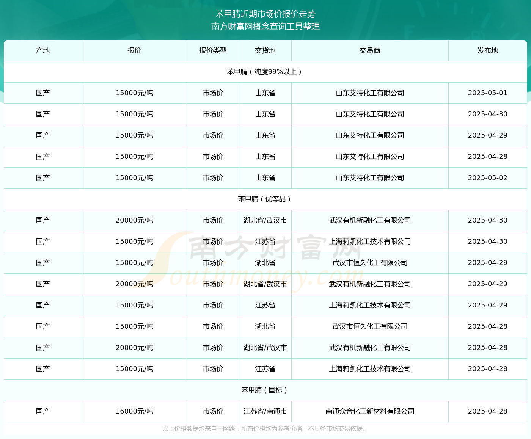The image size is (531, 439).
Task: Click 湖北省 in the 武汉市恒久化工 2025-04-29 row
Action: (265, 263)
